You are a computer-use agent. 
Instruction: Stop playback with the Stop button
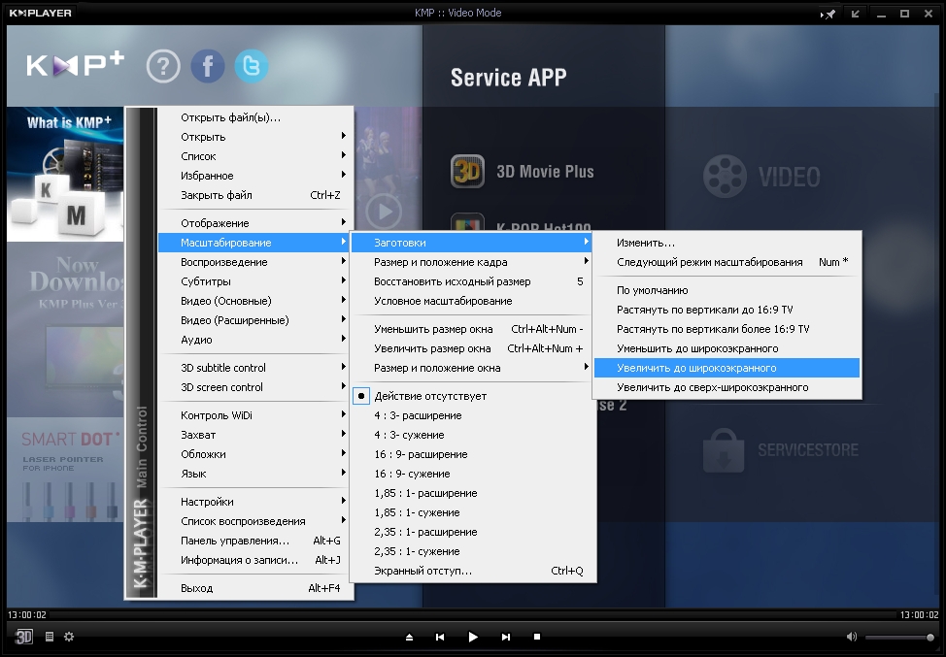537,637
